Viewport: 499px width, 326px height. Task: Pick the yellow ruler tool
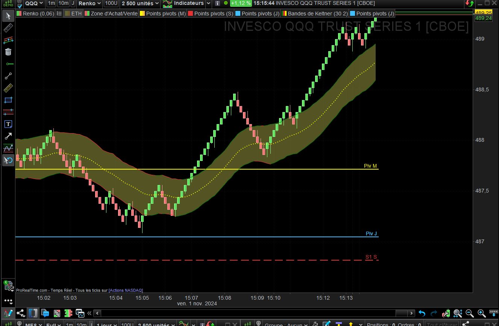coord(8,88)
